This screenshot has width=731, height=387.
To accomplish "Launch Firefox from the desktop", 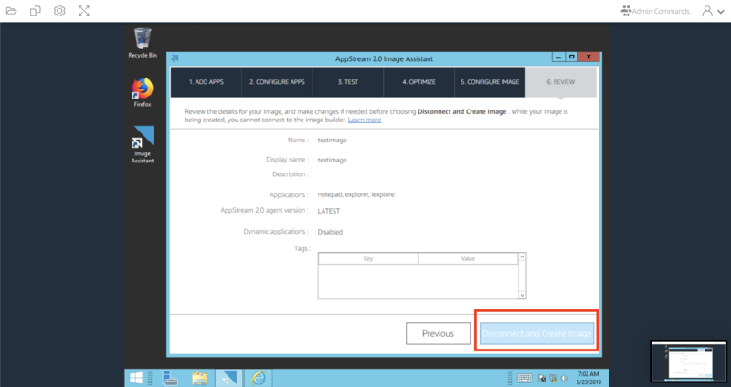I will (143, 92).
